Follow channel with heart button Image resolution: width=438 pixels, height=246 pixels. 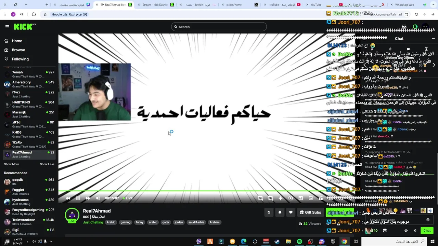point(291,213)
